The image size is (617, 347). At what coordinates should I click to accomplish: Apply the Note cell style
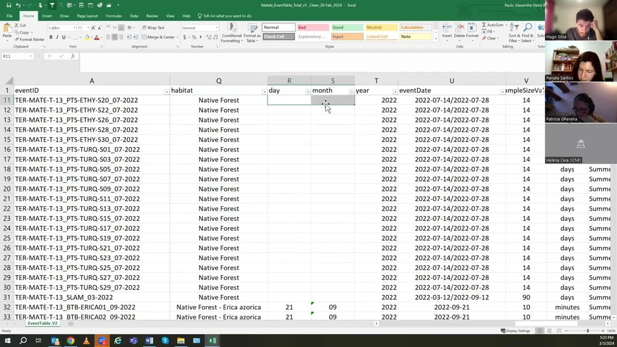tap(416, 37)
